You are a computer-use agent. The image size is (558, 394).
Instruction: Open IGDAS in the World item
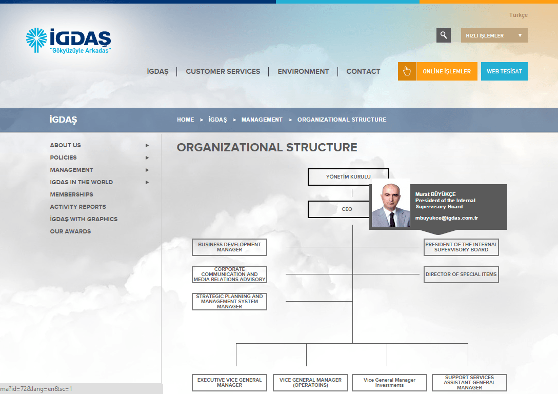pos(82,182)
